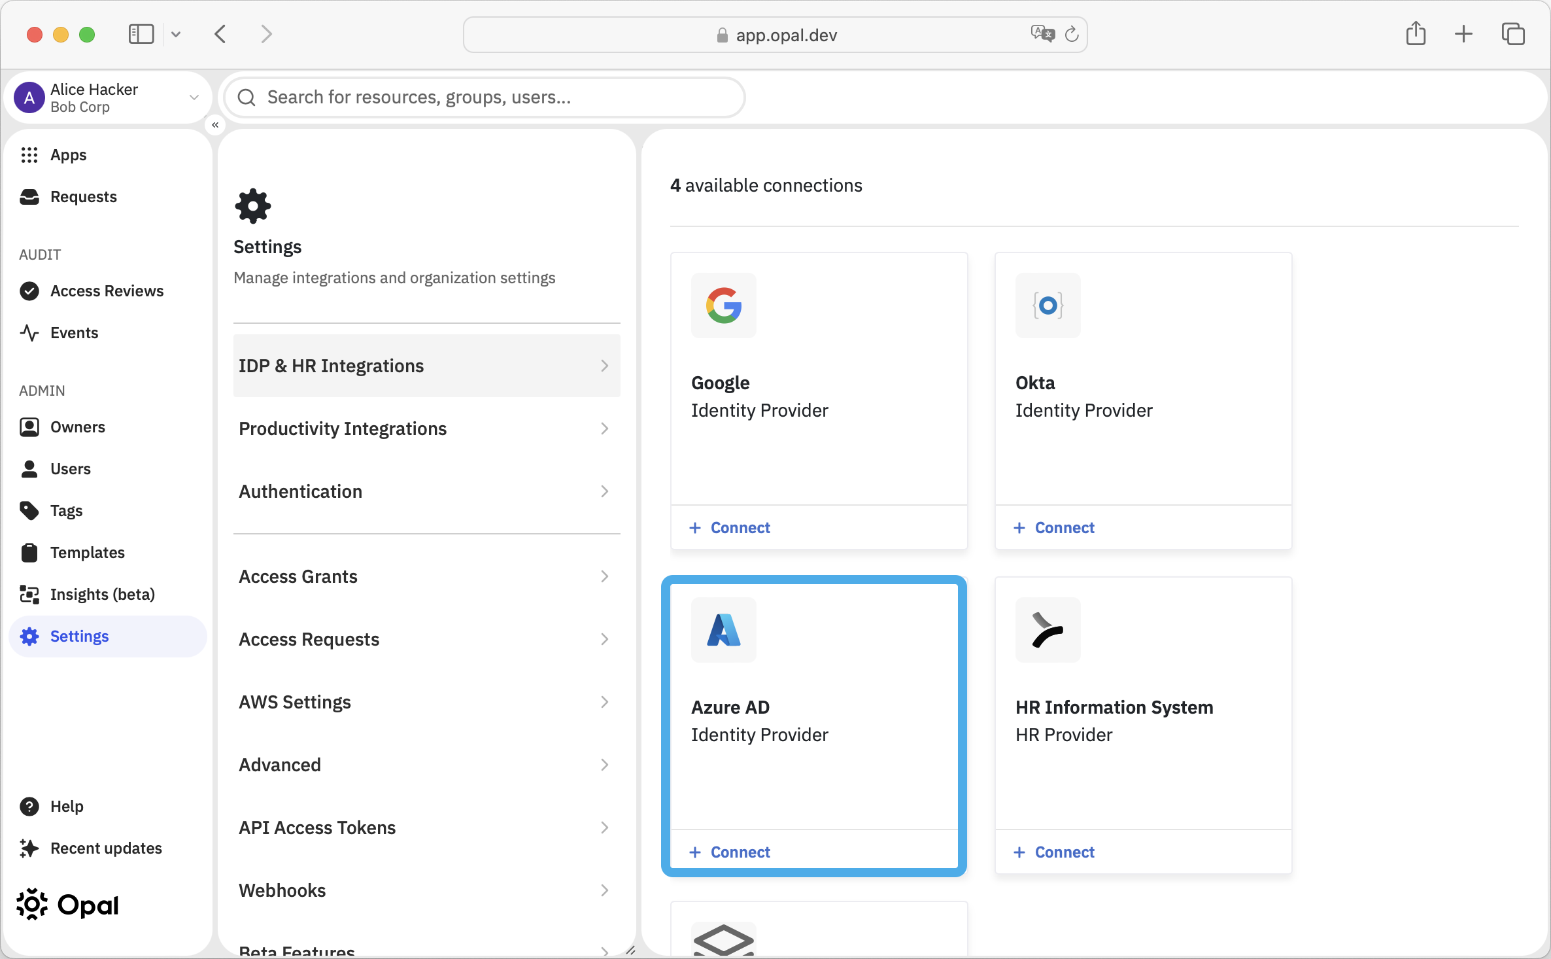Expand Productivity Integrations chevron

(605, 428)
